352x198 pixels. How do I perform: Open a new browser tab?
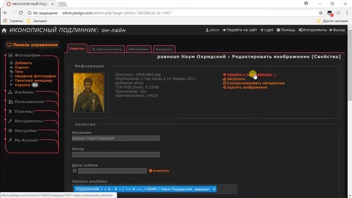(62, 4)
